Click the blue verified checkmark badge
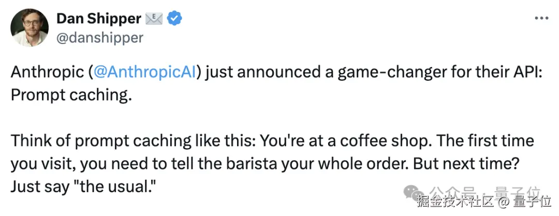Viewport: 559px width, 216px height. tap(176, 19)
